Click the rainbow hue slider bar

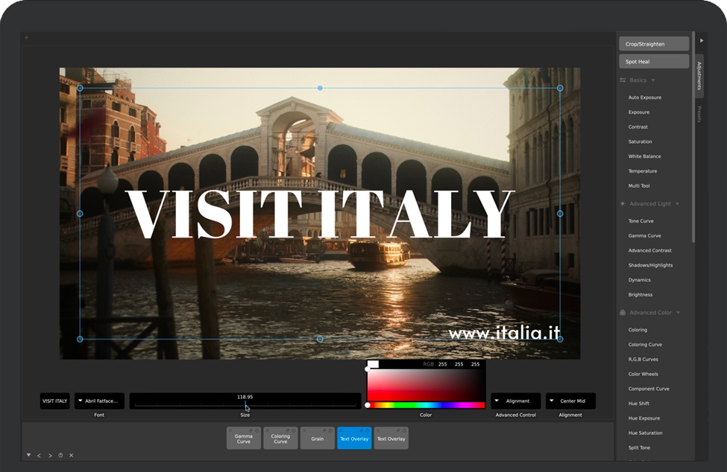coord(426,405)
